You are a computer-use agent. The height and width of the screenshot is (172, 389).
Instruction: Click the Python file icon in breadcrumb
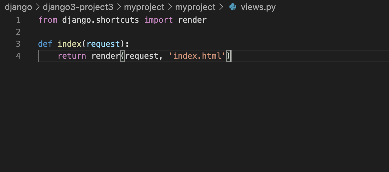coord(233,7)
